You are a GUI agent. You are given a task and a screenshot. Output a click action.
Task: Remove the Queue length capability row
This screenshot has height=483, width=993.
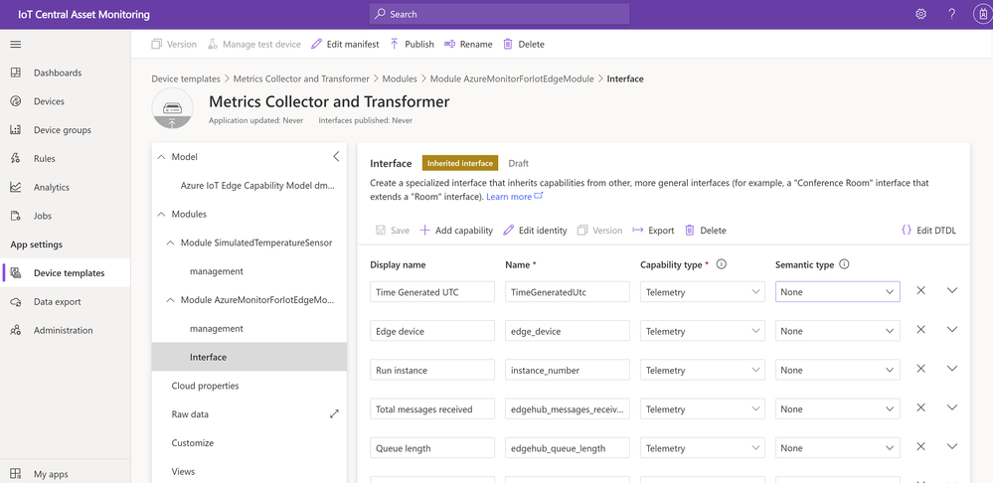921,447
